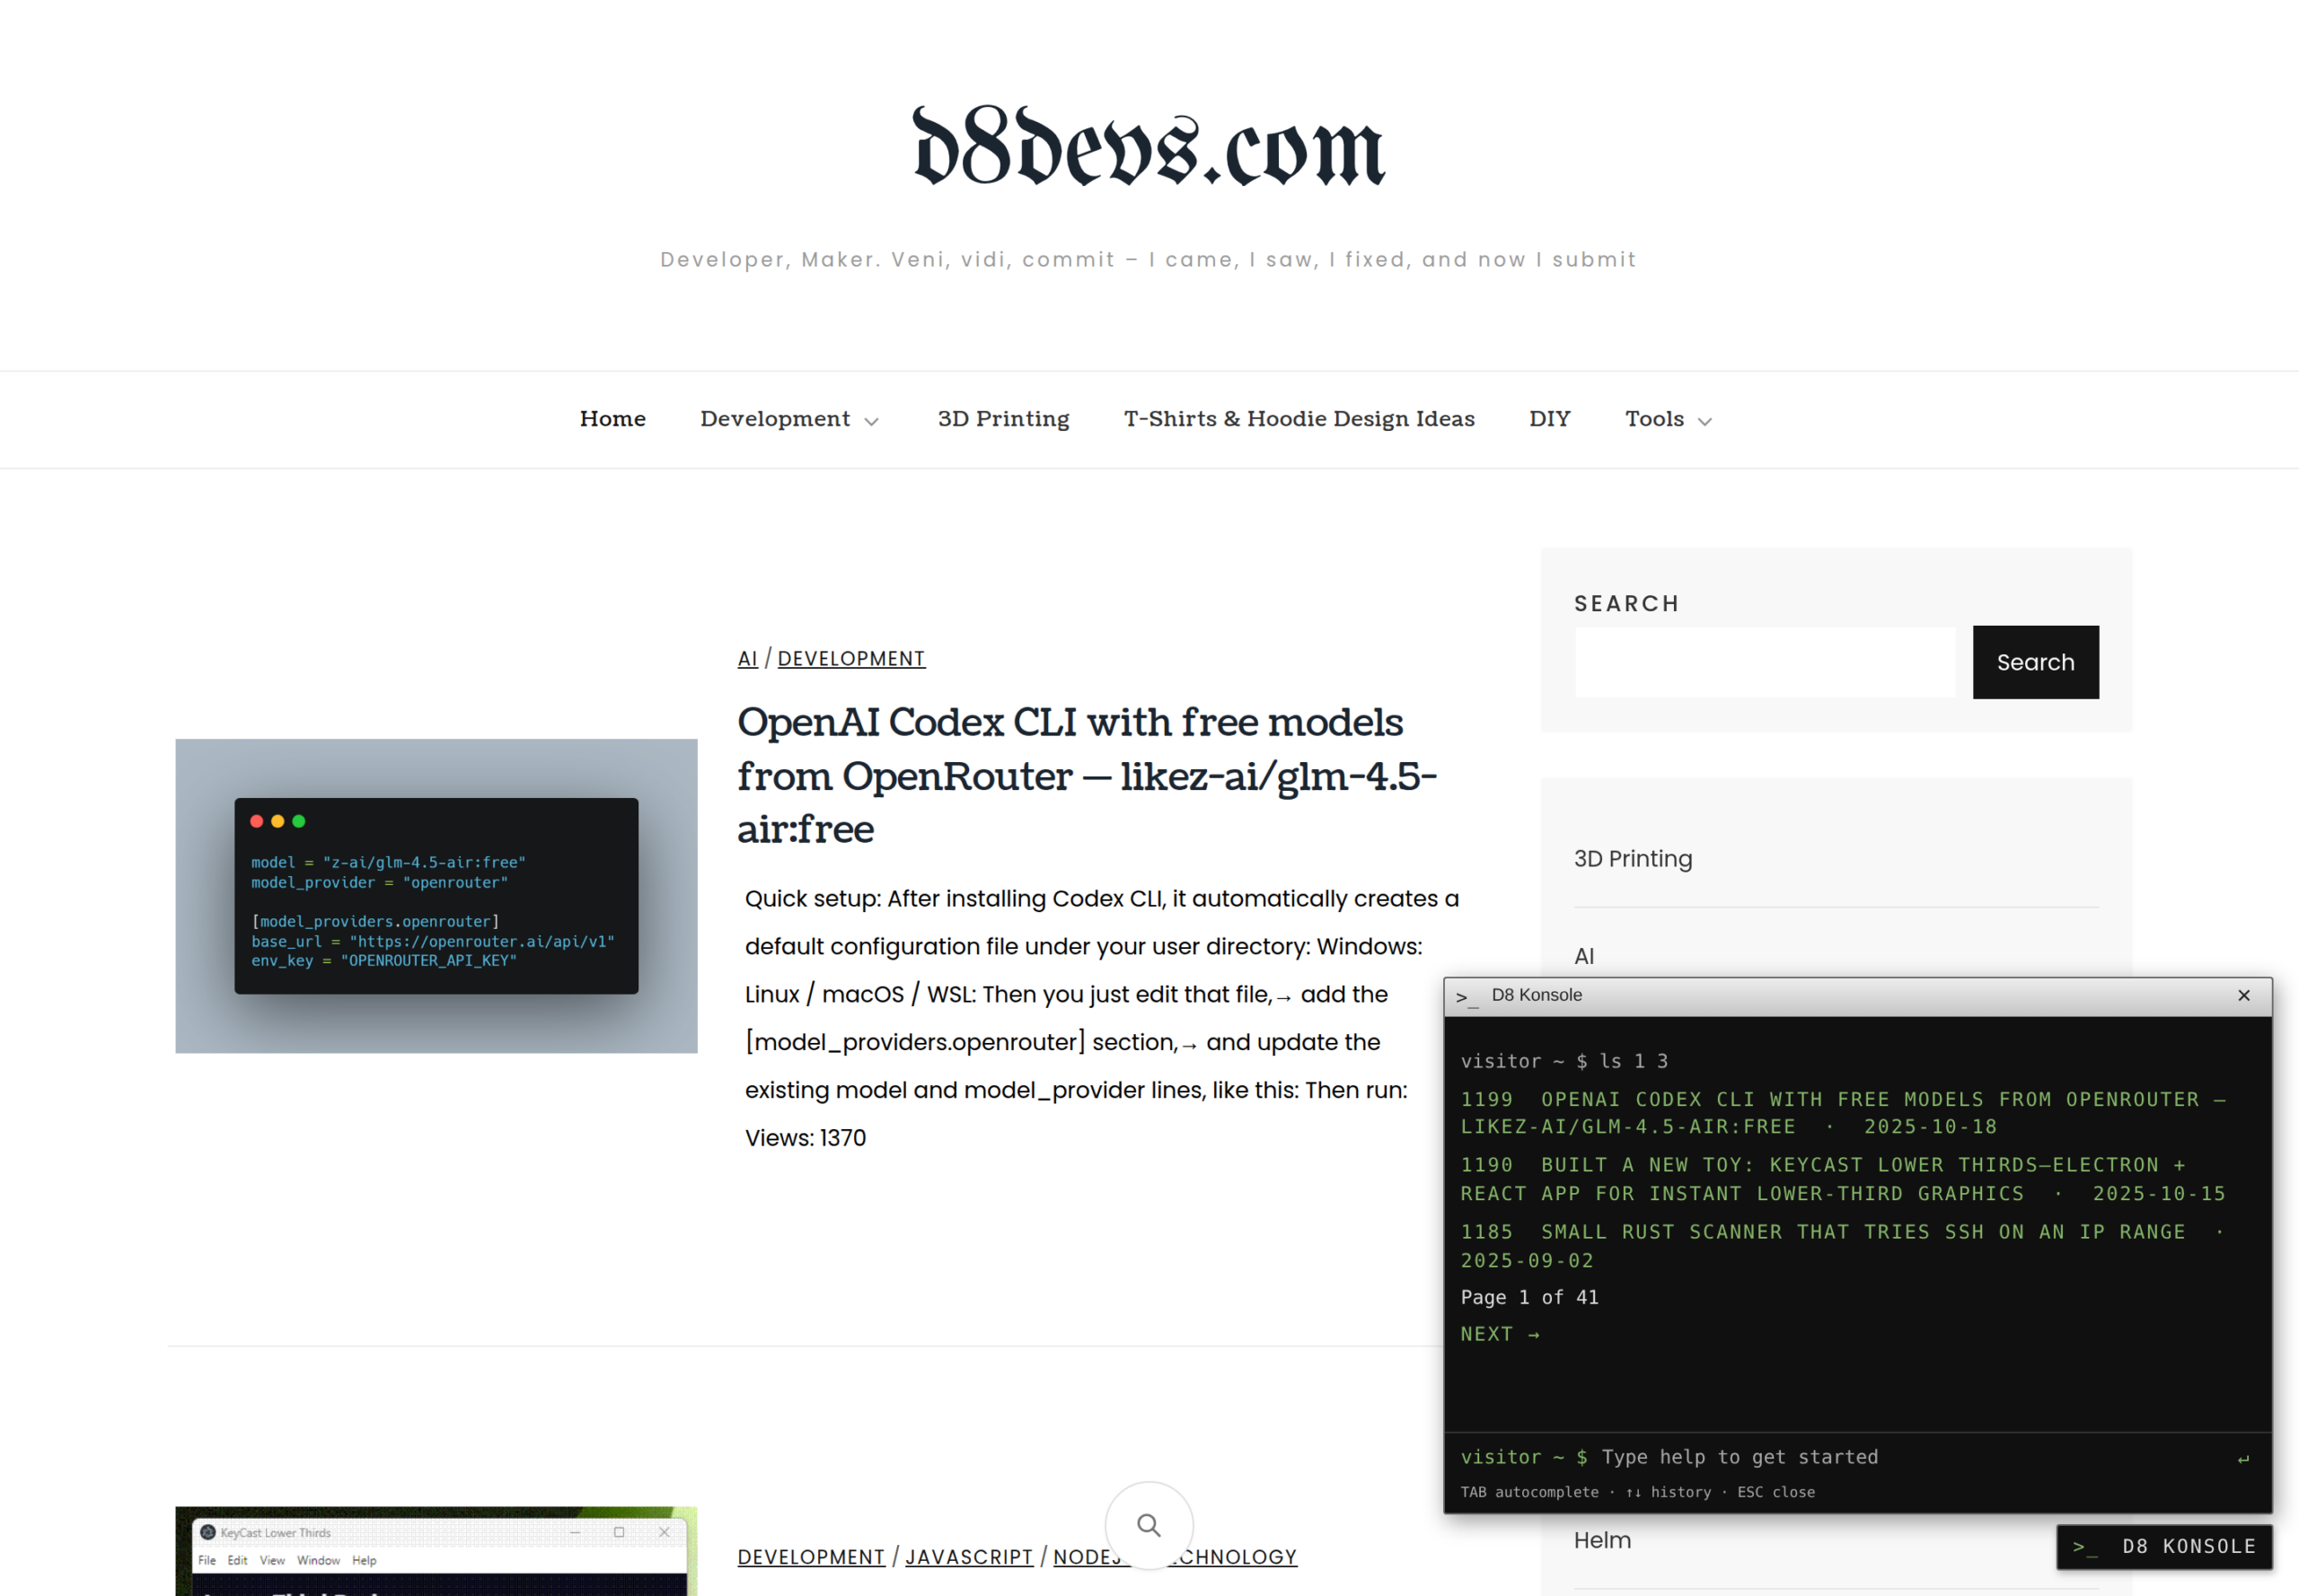Click NEXT → in the konsole output
This screenshot has width=2299, height=1596.
tap(1500, 1334)
